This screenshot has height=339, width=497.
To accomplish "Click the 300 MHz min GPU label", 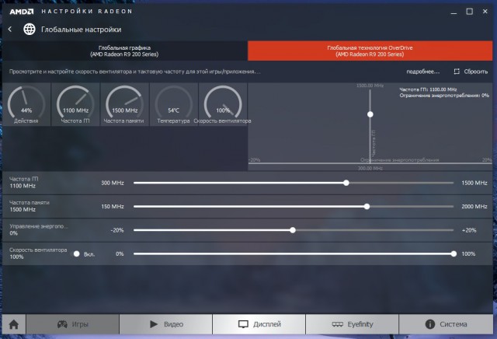I will pyautogui.click(x=113, y=183).
